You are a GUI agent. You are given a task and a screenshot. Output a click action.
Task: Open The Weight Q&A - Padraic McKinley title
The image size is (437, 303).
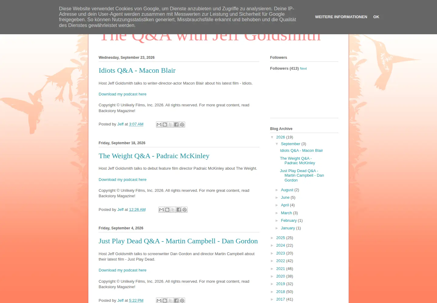tap(154, 156)
